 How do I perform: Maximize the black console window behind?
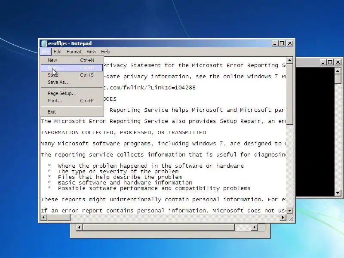click(330, 62)
